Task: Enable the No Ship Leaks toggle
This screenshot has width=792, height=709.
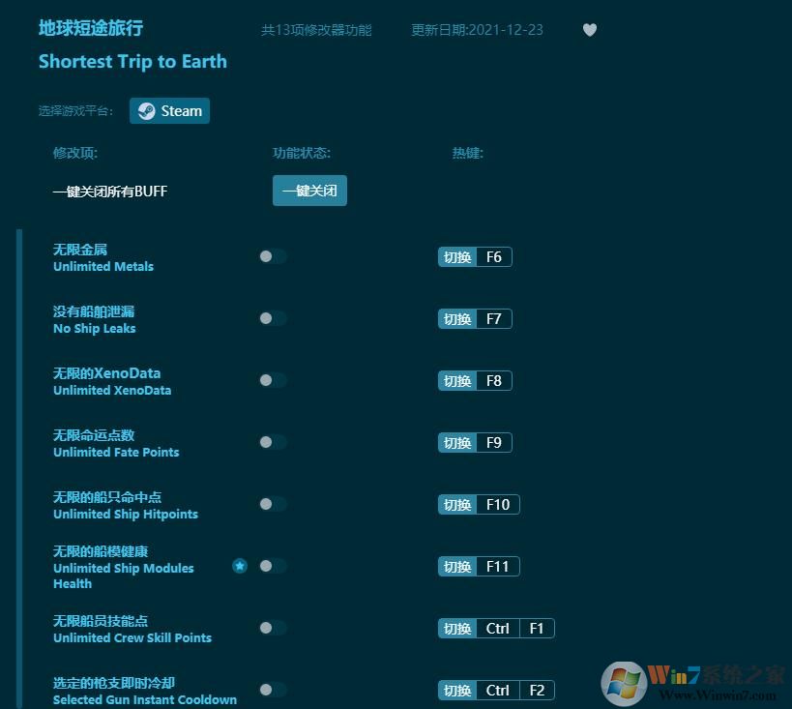Action: tap(274, 318)
